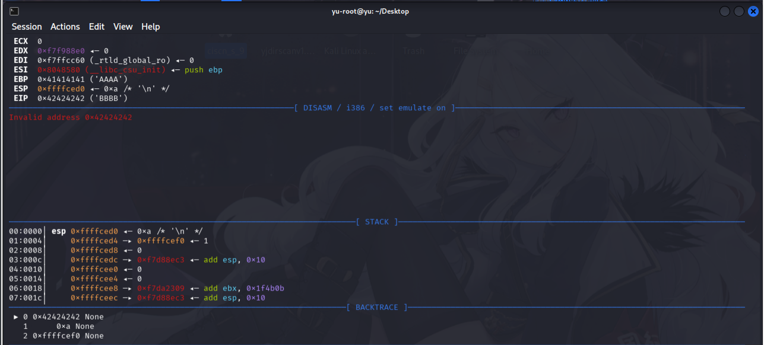
Task: Click the terminal icon in title bar
Action: click(x=14, y=11)
